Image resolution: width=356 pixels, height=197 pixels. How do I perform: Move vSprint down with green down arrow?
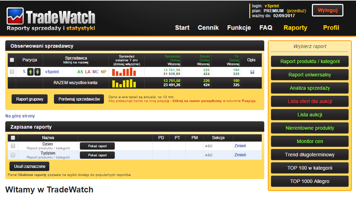37,72
